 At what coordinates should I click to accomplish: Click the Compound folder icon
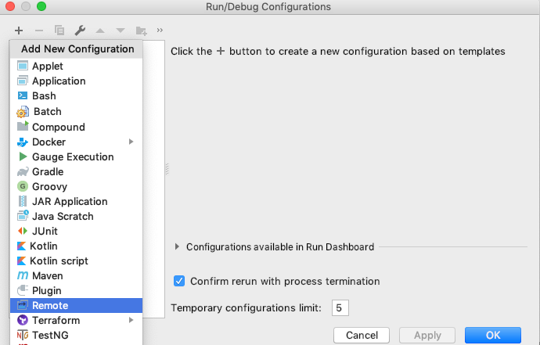[23, 127]
